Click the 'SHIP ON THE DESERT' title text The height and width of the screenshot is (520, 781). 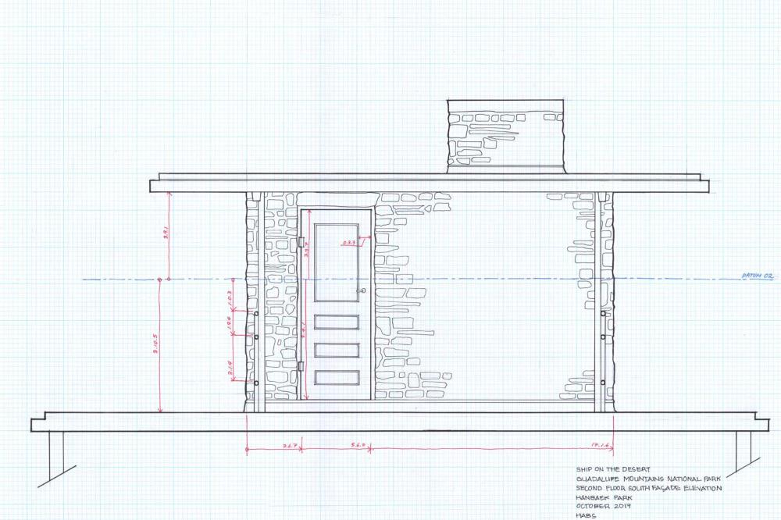click(608, 469)
